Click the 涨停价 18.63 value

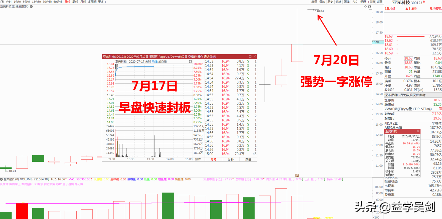pos(437,100)
